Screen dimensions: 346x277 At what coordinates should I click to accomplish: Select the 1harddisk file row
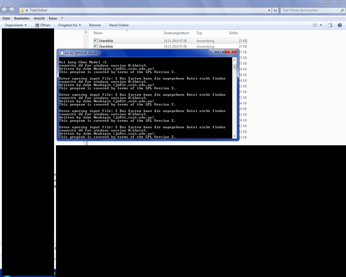(x=170, y=41)
